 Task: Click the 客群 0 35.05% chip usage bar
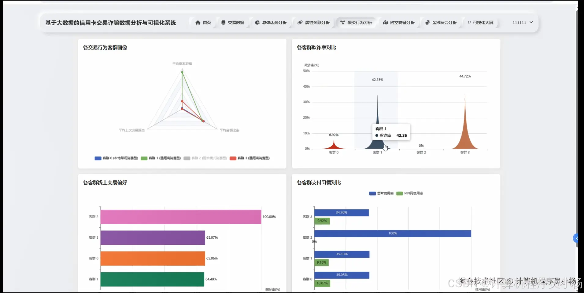(342, 275)
